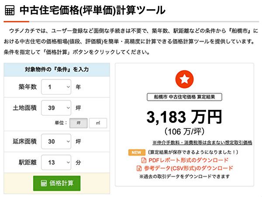Click the (106 万/坪) unit price text
Image resolution: width=262 pixels, height=197 pixels.
(184, 132)
